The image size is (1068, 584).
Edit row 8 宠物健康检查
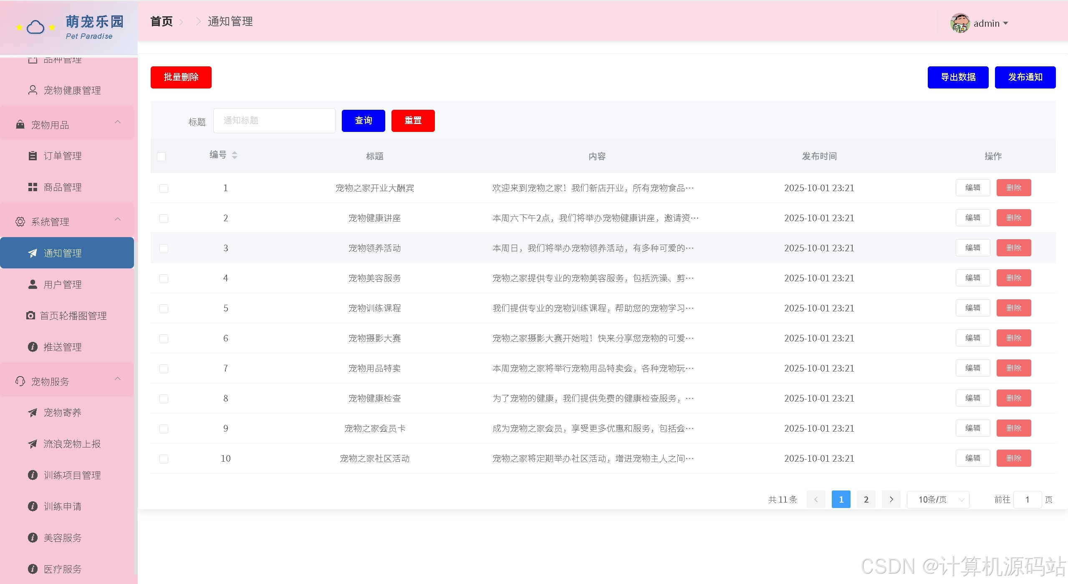[972, 398]
